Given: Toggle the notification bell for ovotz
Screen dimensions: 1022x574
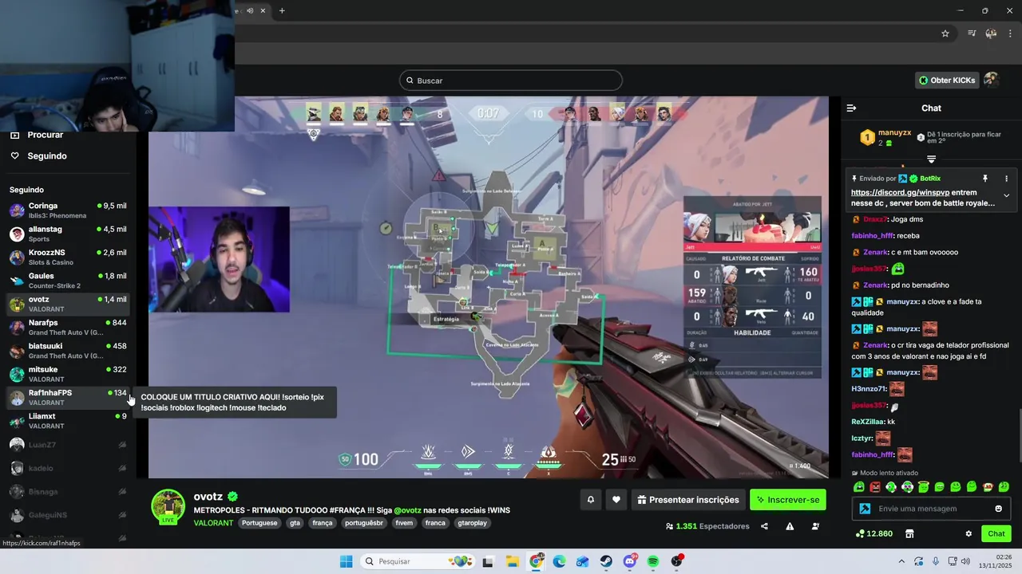Looking at the screenshot, I should pyautogui.click(x=591, y=500).
